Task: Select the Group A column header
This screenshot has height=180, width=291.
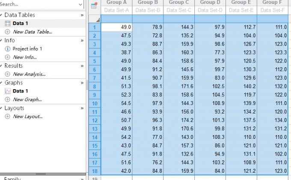Action: click(116, 3)
